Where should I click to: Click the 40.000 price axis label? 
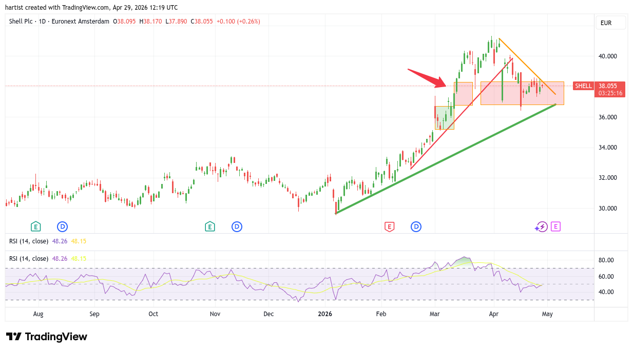609,56
